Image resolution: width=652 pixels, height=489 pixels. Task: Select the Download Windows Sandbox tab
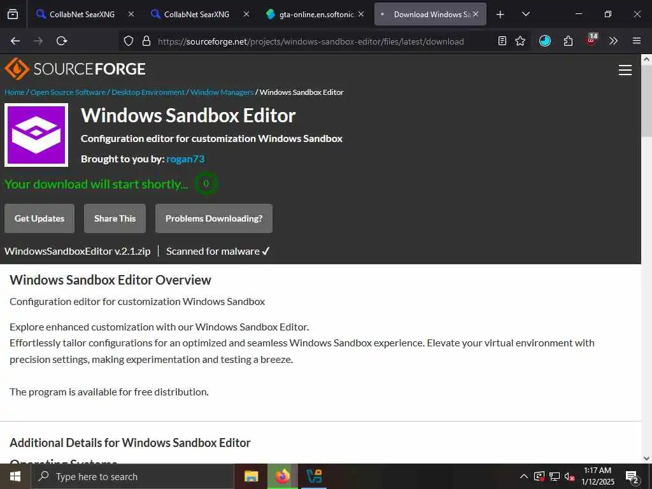click(430, 14)
